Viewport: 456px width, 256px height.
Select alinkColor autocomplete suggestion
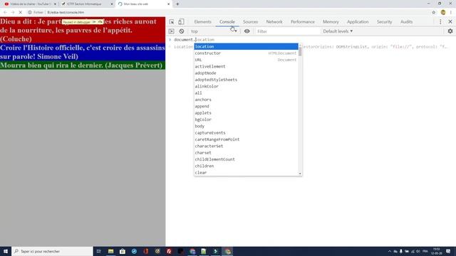246,86
